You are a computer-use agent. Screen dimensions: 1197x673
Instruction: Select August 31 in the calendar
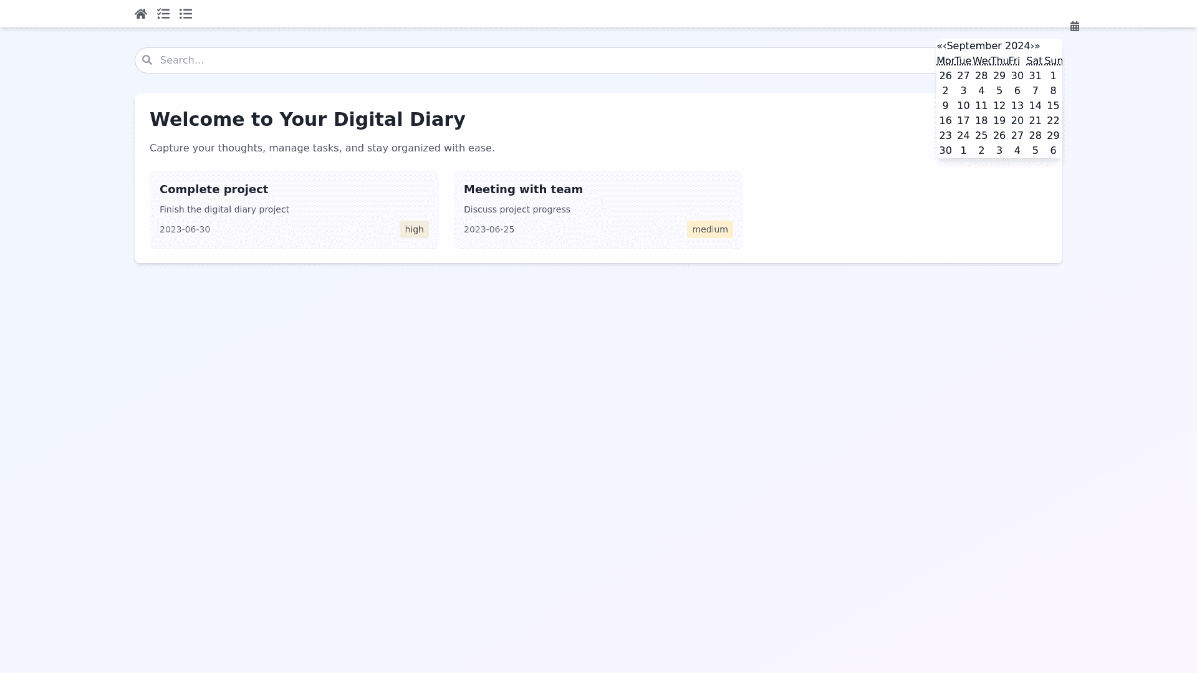pyautogui.click(x=1035, y=76)
